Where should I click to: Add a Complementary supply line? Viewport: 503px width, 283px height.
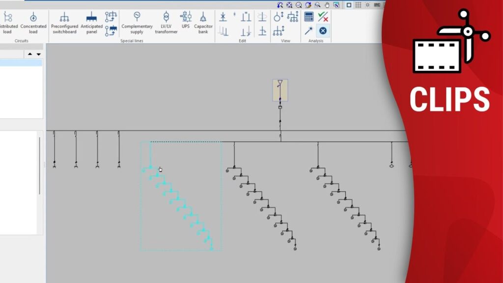137,23
